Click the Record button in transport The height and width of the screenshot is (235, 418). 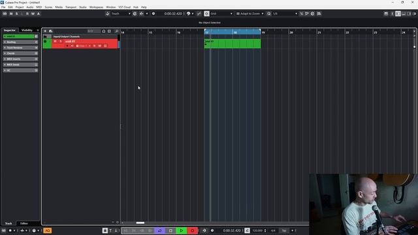click(192, 230)
